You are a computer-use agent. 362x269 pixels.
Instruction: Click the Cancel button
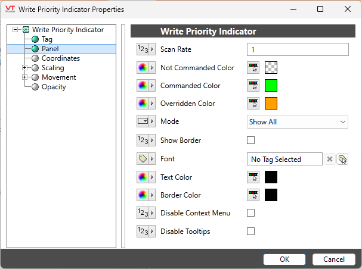click(334, 259)
